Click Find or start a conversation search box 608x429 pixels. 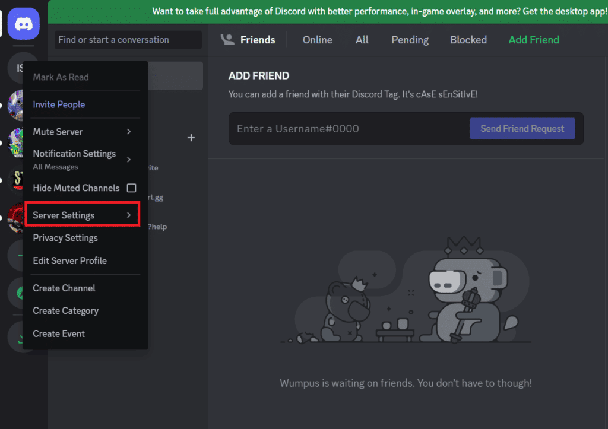(128, 40)
